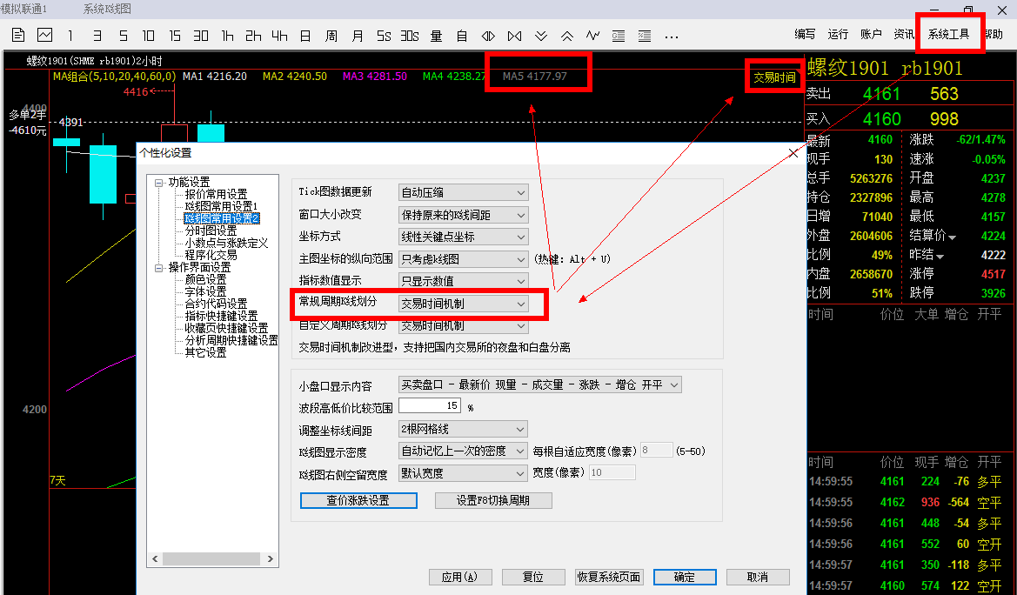The height and width of the screenshot is (595, 1017).
Task: Open the 账户 menu
Action: pos(871,35)
